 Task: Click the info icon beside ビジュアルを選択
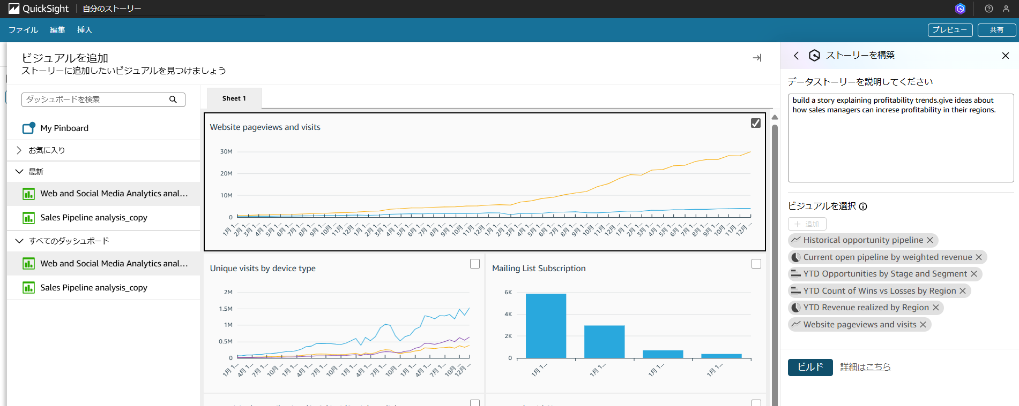click(863, 206)
